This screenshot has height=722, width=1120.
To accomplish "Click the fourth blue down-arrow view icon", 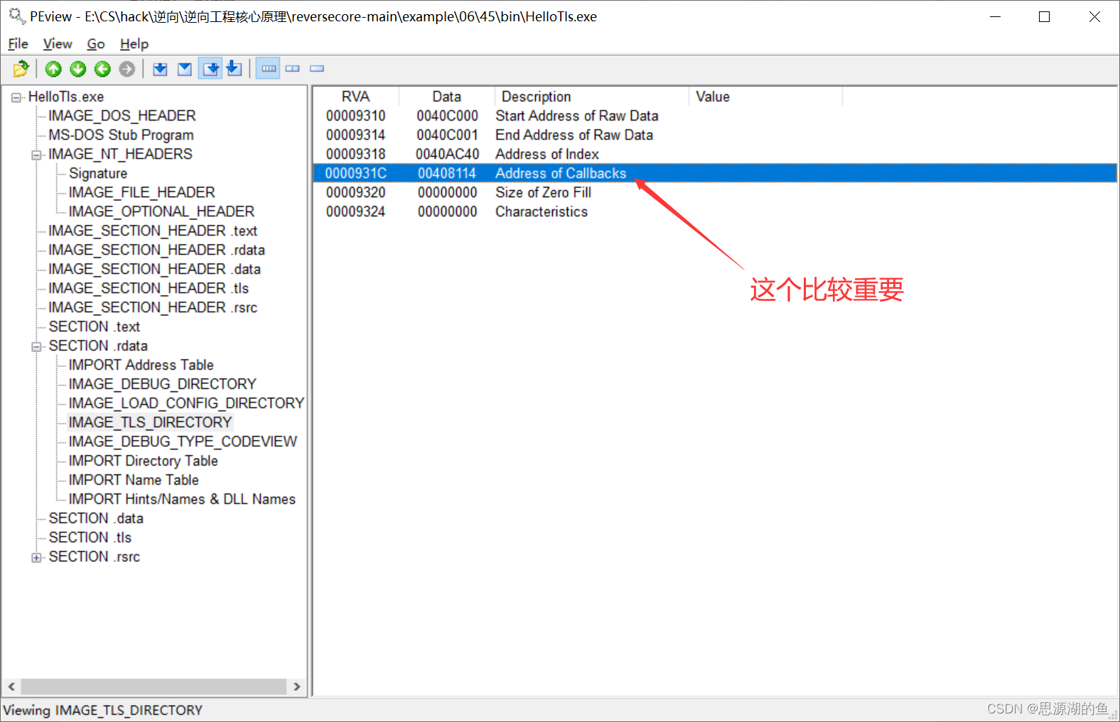I will (x=234, y=69).
